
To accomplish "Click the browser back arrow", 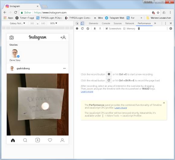I will pyautogui.click(x=5, y=12).
